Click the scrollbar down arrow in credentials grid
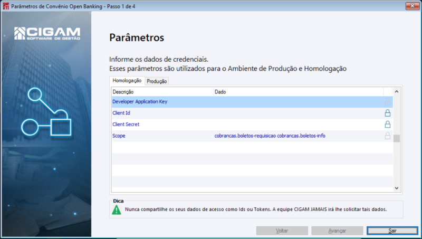 pyautogui.click(x=397, y=188)
